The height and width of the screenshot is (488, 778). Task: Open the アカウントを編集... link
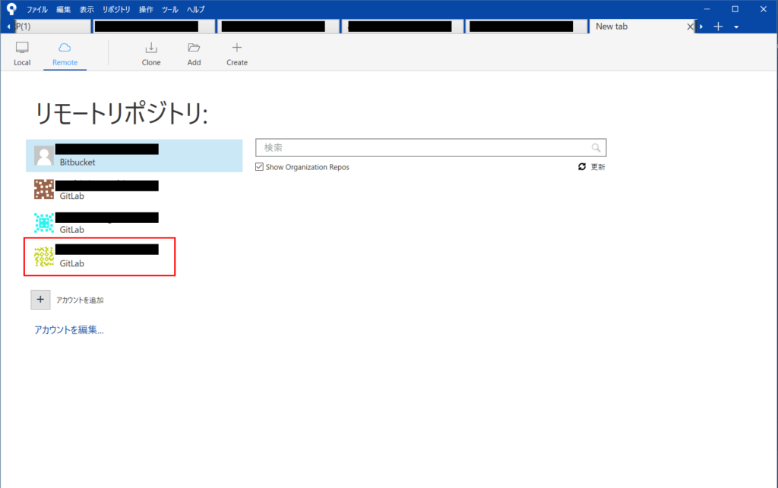(x=68, y=330)
